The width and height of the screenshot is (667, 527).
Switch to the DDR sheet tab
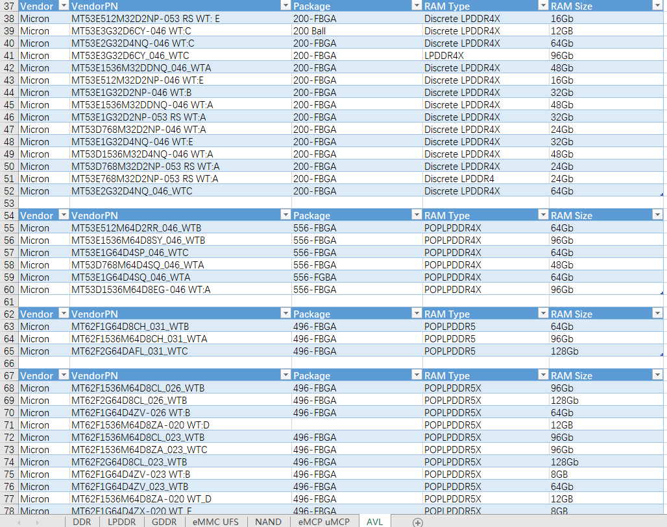click(82, 522)
